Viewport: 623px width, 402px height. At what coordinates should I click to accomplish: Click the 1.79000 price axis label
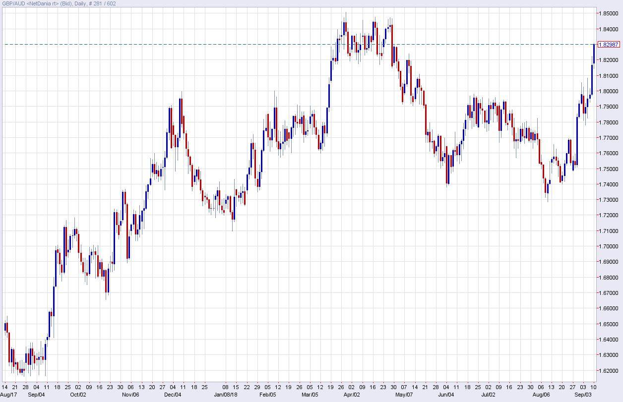click(x=609, y=107)
